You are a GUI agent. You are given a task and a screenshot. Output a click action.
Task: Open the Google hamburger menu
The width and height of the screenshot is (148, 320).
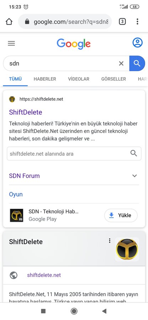(11, 43)
